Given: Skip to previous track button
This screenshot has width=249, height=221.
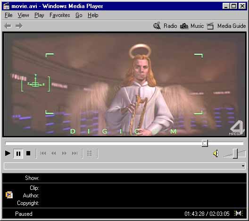Looking at the screenshot, I should [x=43, y=153].
